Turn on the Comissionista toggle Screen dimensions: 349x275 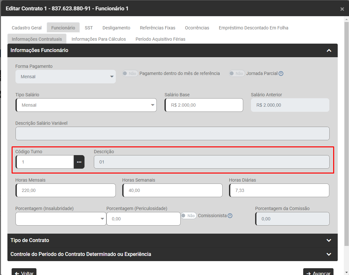[188, 216]
